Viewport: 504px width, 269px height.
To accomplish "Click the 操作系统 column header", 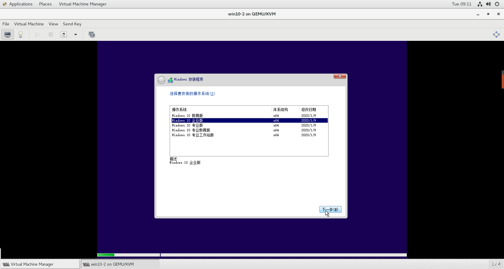I will (221, 110).
